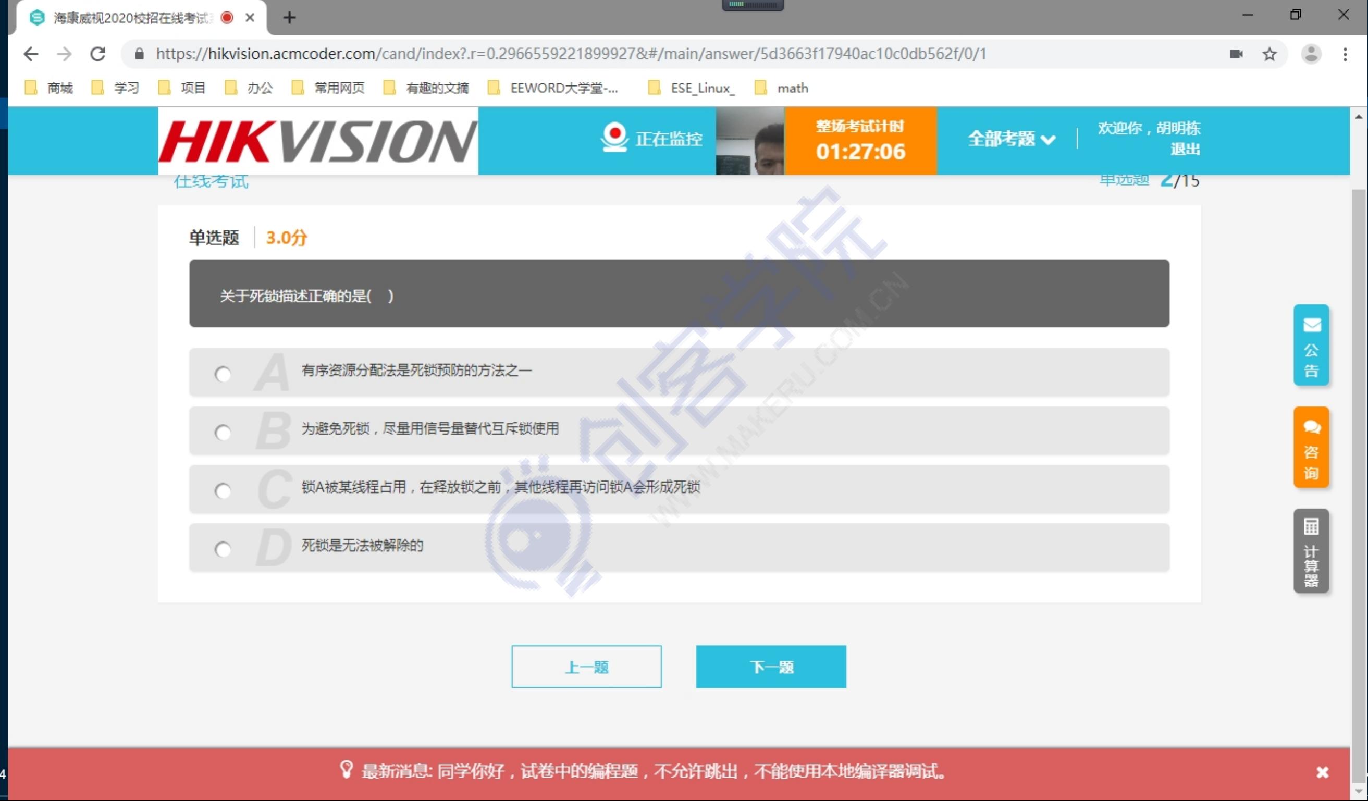This screenshot has width=1368, height=801.
Task: Open the browser profile avatar
Action: 1311,54
